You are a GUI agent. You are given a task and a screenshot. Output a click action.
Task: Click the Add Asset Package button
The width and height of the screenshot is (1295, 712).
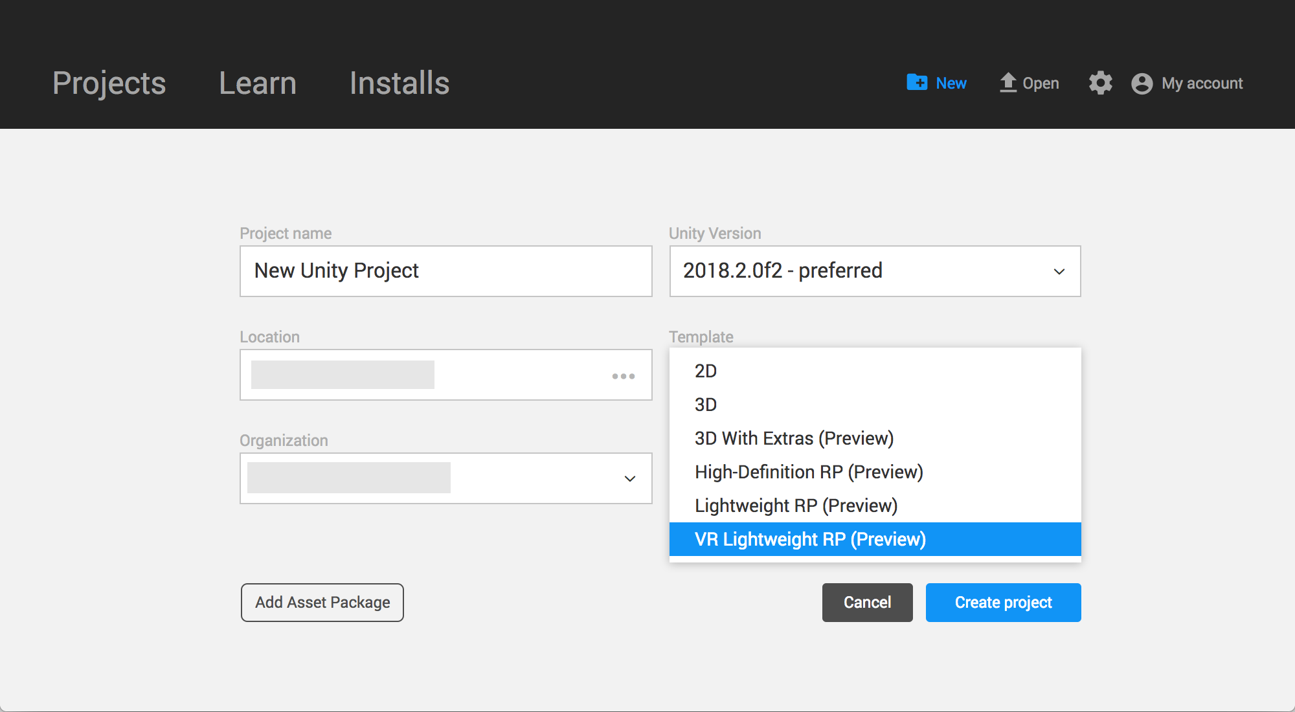[321, 603]
